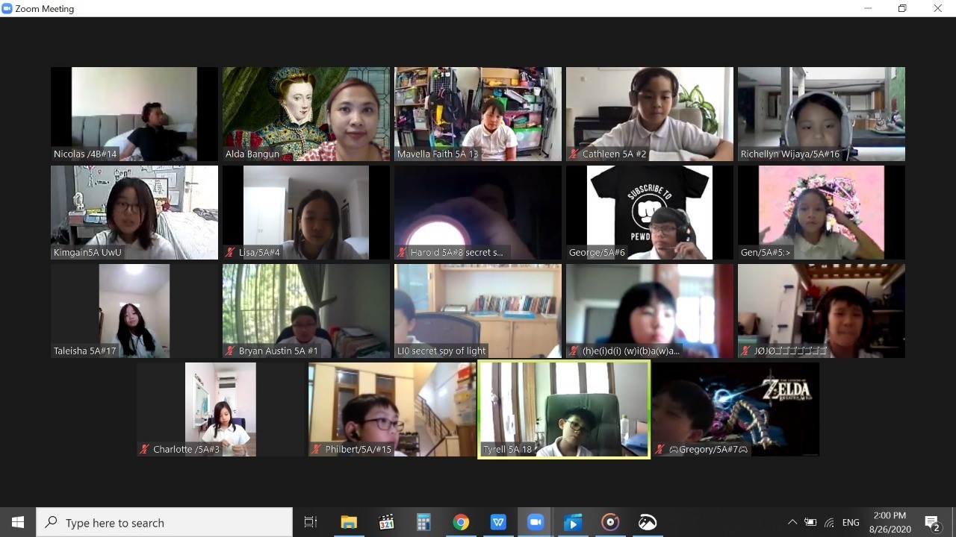Open Zoom from the taskbar
Viewport: 956px width, 537px height.
click(536, 522)
